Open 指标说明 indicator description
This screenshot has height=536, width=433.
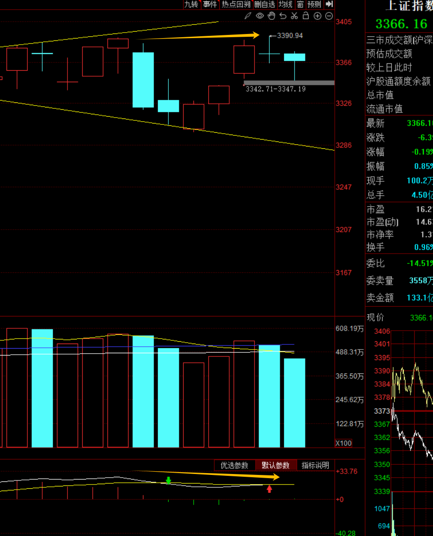[x=316, y=465]
